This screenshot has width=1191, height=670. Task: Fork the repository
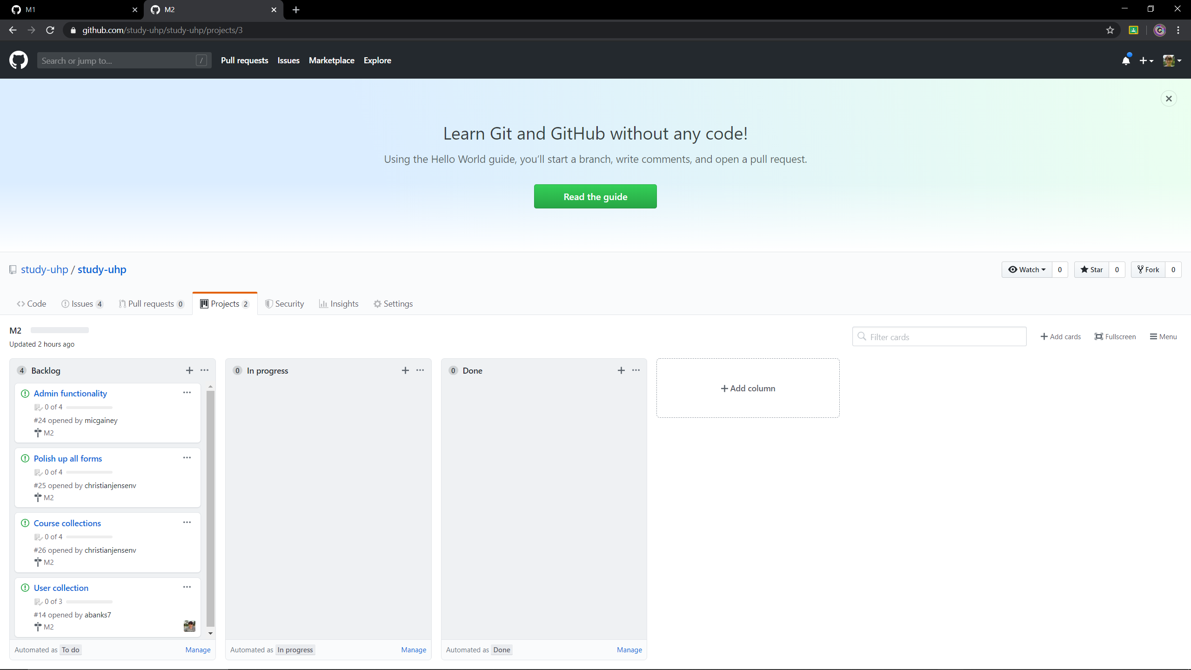(1148, 269)
